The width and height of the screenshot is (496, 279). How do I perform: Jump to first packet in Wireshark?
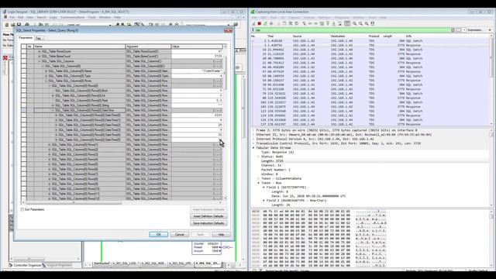pos(328,24)
